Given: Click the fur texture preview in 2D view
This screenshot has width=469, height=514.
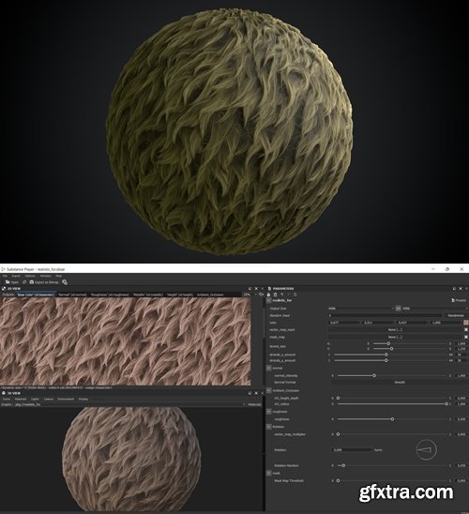Looking at the screenshot, I should pyautogui.click(x=125, y=341).
